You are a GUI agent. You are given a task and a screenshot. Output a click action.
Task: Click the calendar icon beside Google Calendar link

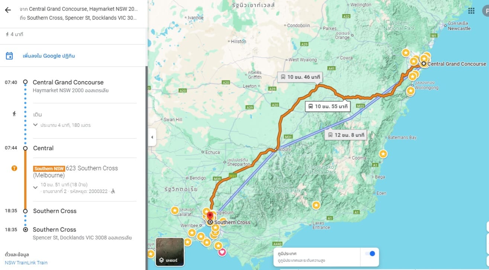click(9, 56)
